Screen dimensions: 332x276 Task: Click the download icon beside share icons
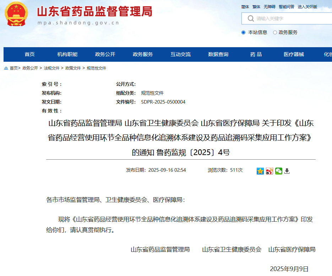(x=287, y=171)
